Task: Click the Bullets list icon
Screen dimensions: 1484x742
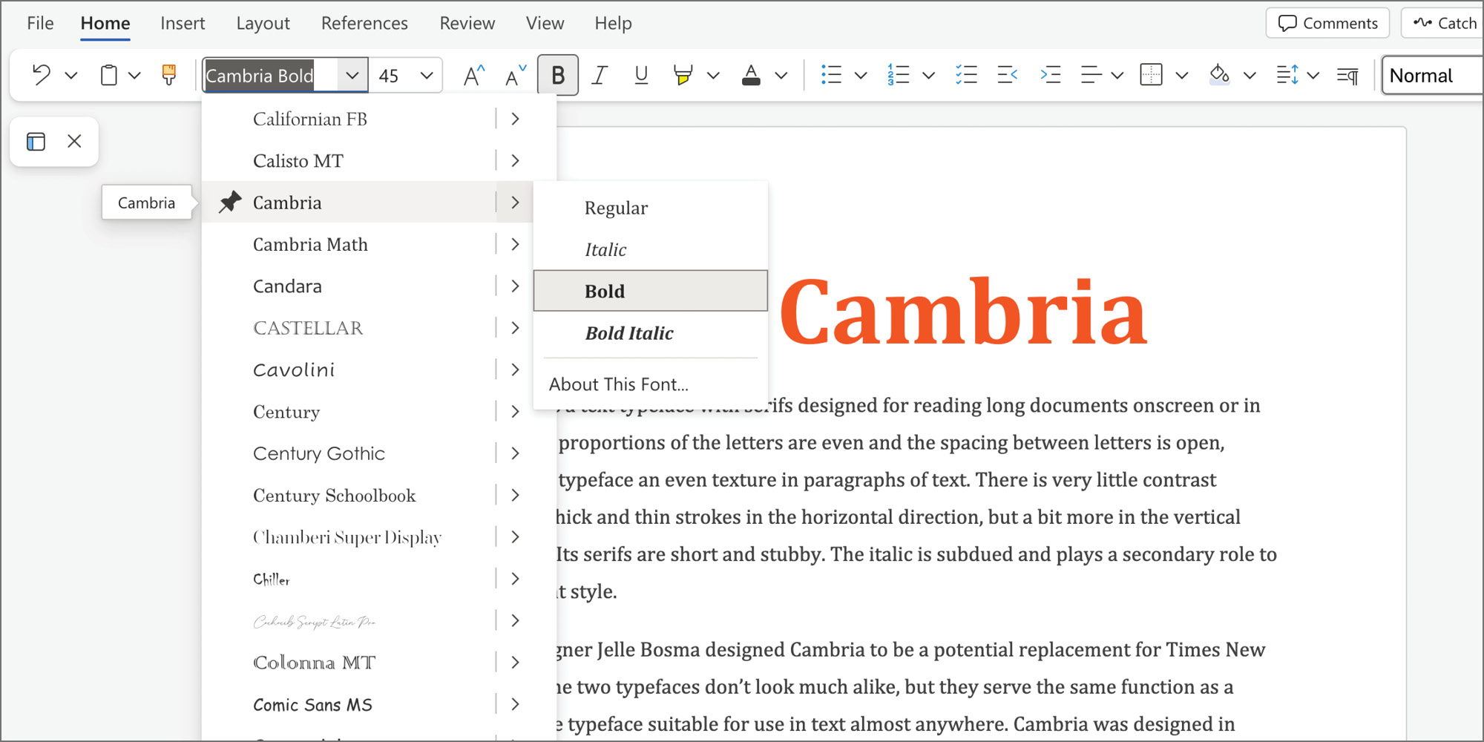Action: pos(831,75)
